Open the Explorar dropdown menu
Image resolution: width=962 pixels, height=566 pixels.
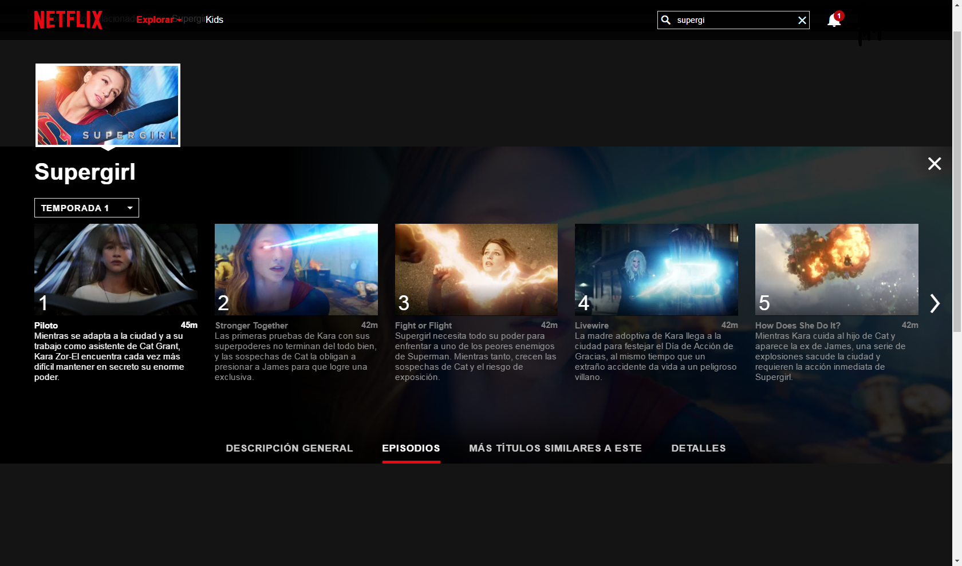click(158, 19)
